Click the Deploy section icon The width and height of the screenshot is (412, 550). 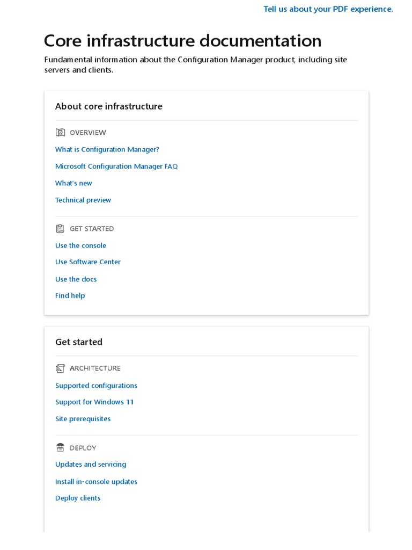(x=60, y=448)
